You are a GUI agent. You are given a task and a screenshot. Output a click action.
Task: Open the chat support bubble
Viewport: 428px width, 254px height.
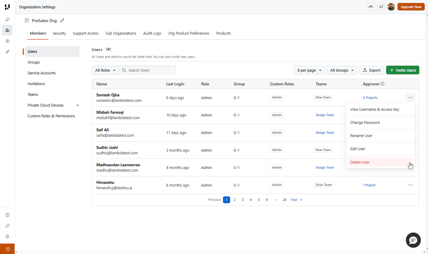413,240
